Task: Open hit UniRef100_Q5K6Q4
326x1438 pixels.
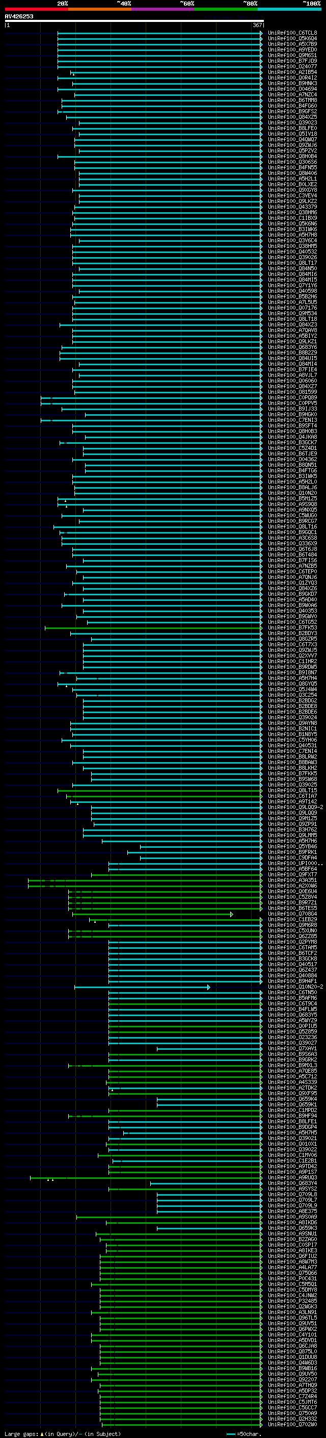Action: (x=292, y=39)
